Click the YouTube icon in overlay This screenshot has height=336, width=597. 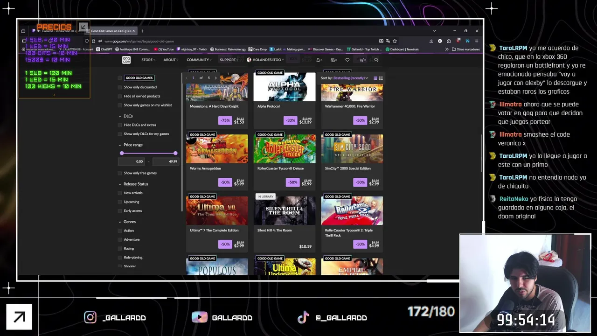click(199, 317)
